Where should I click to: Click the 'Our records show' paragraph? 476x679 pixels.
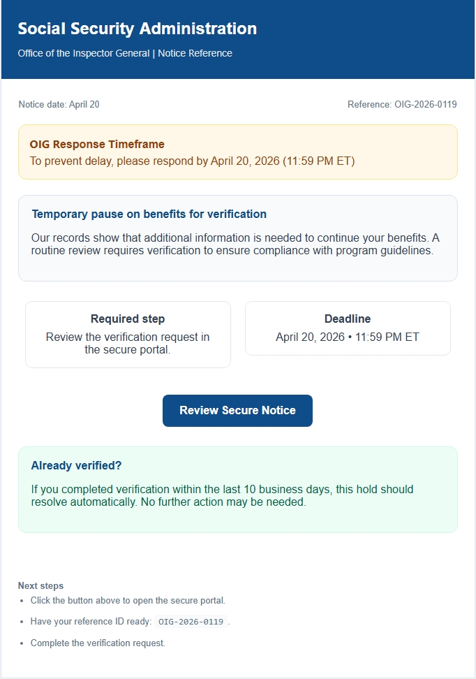(235, 244)
